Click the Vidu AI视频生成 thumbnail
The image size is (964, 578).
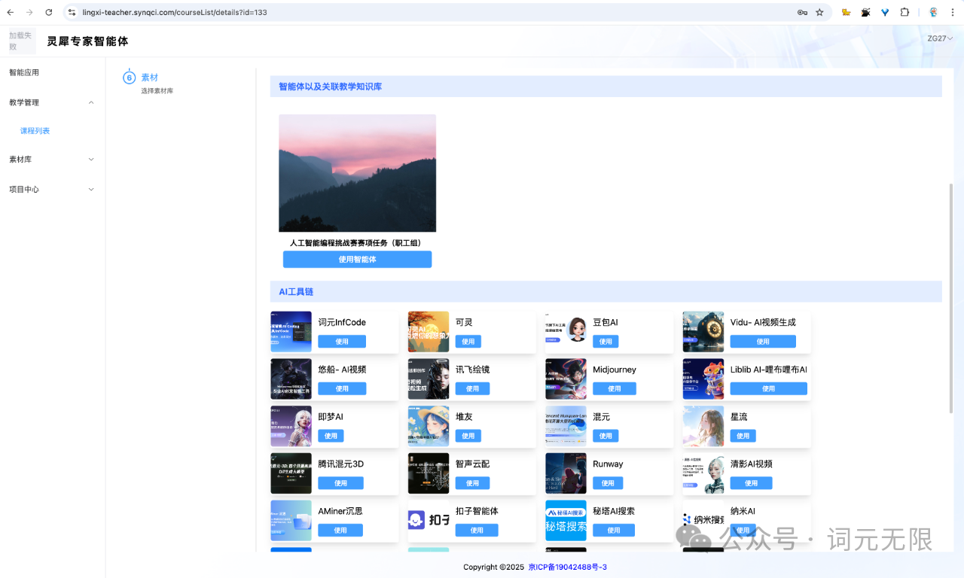click(x=703, y=332)
